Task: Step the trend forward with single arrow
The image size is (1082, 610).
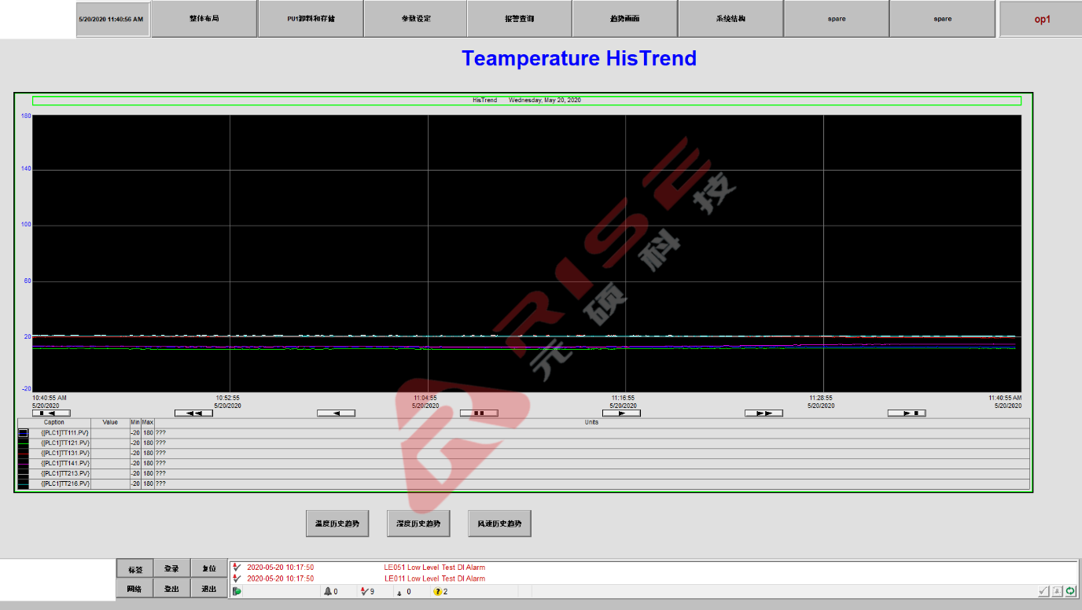Action: point(621,413)
